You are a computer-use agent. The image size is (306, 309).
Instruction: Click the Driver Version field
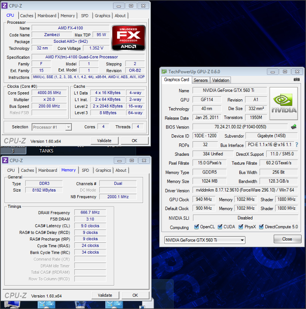tap(245, 190)
